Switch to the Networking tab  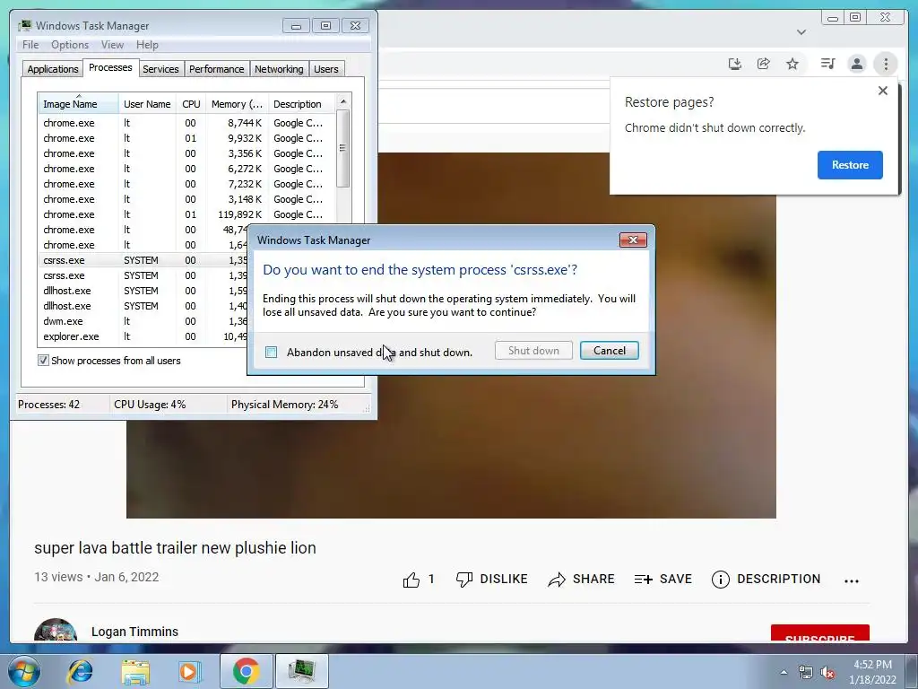279,69
